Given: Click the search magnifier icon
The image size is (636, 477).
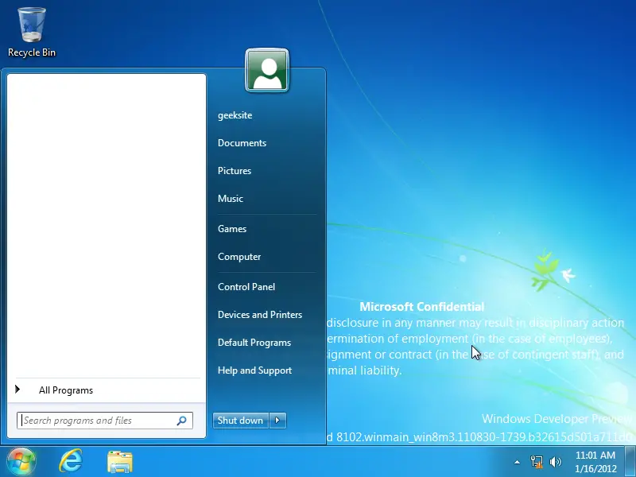Looking at the screenshot, I should pos(182,421).
